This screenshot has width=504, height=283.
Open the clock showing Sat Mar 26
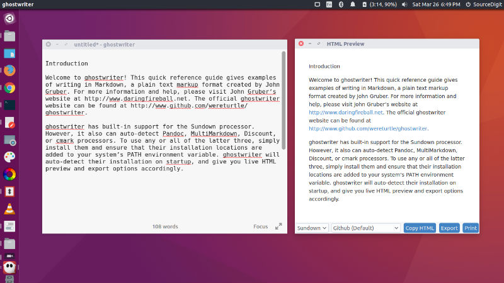(436, 4)
